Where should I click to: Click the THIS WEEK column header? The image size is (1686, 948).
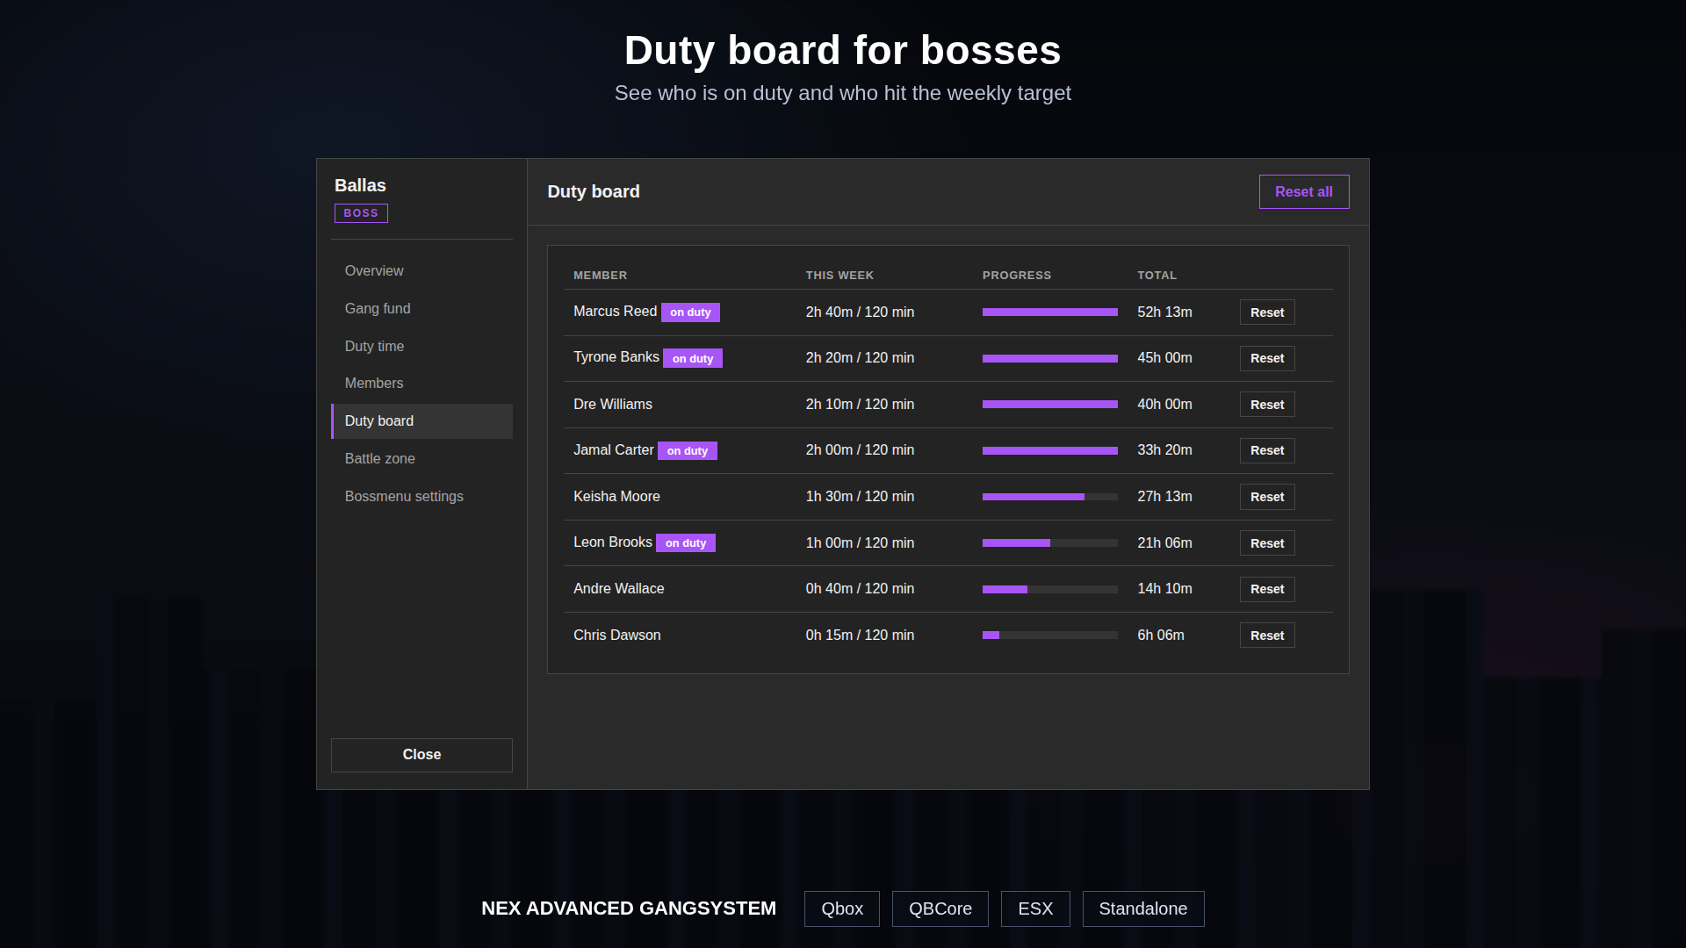(x=839, y=276)
